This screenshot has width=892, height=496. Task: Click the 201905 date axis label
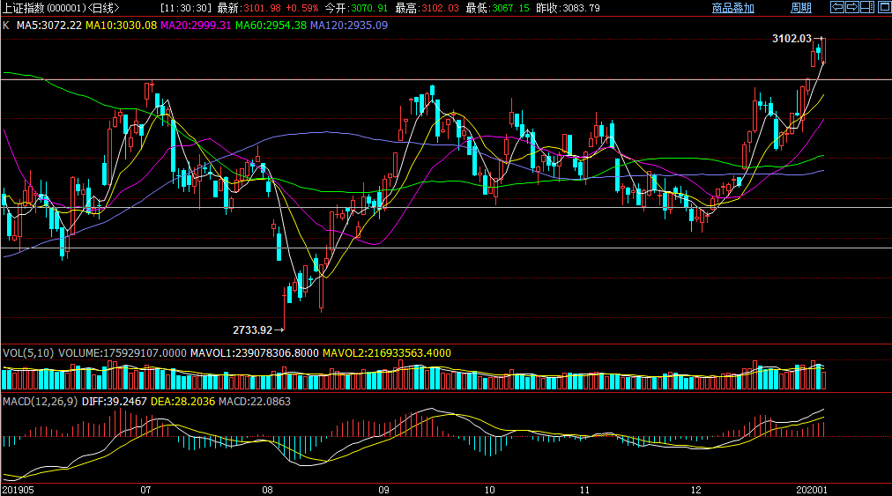19,490
